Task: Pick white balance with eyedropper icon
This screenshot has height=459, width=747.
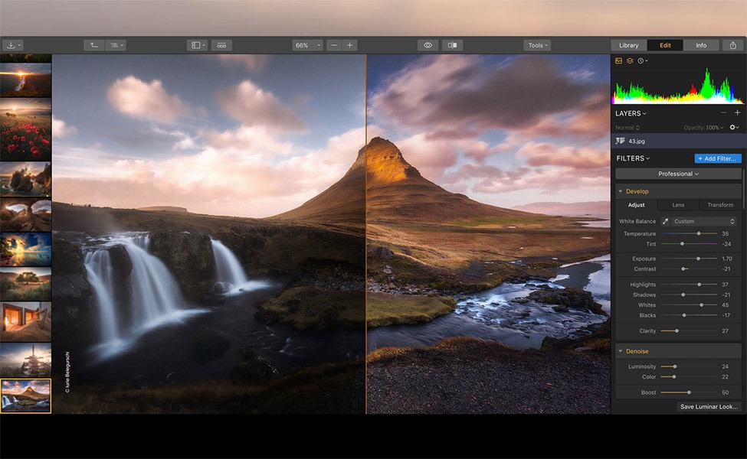Action: pos(665,221)
